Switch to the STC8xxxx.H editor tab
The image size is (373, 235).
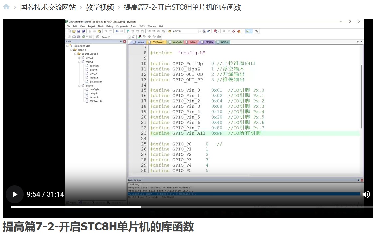(x=156, y=42)
